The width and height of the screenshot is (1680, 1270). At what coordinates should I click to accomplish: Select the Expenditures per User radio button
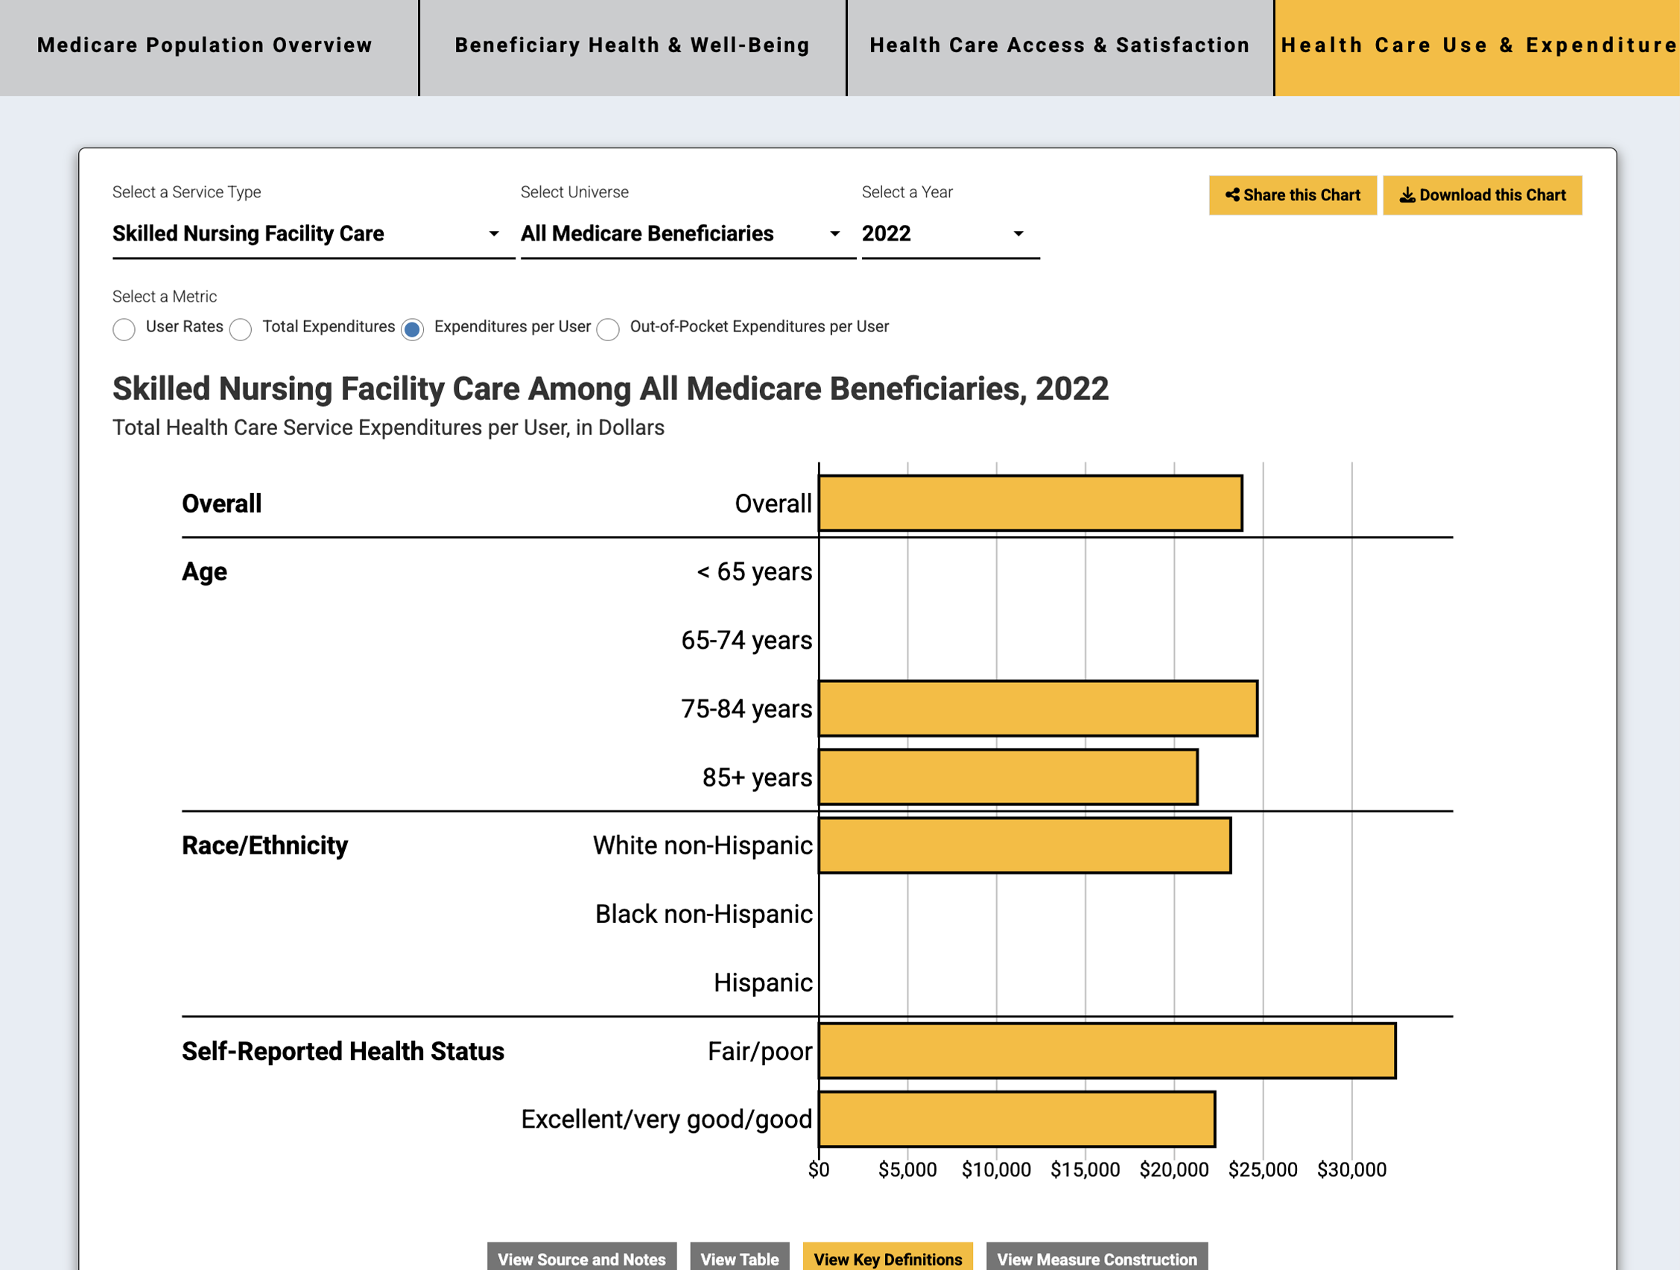(x=413, y=329)
